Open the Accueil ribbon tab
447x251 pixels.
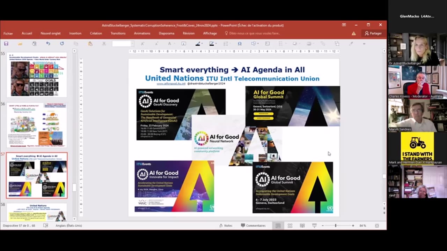(27, 33)
